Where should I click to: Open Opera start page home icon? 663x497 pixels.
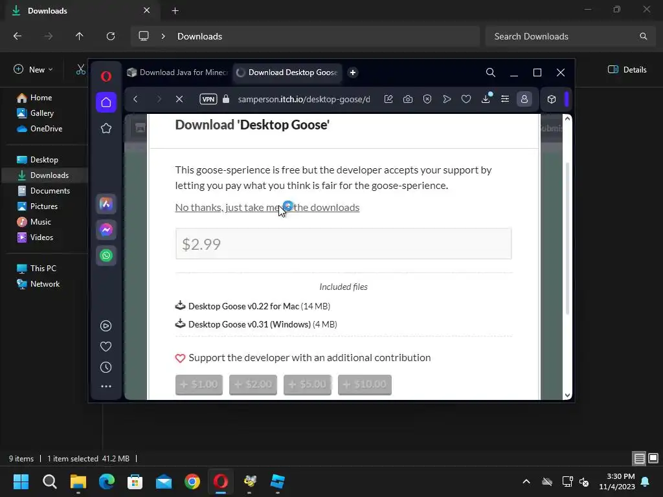click(x=106, y=102)
